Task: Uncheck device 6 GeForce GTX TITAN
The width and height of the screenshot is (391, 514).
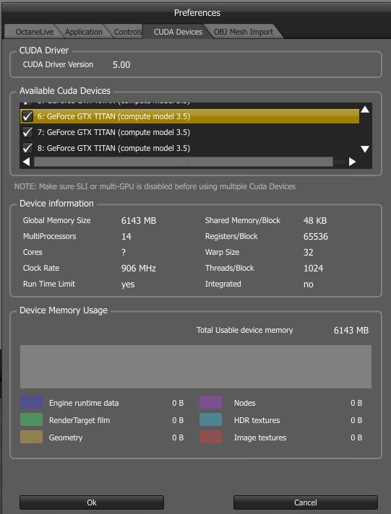Action: pos(27,116)
